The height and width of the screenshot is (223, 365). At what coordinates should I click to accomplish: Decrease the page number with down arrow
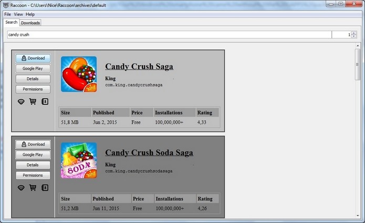point(354,36)
